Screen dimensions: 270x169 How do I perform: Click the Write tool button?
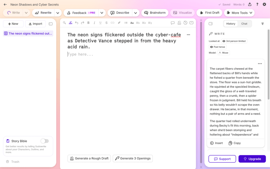13,13
